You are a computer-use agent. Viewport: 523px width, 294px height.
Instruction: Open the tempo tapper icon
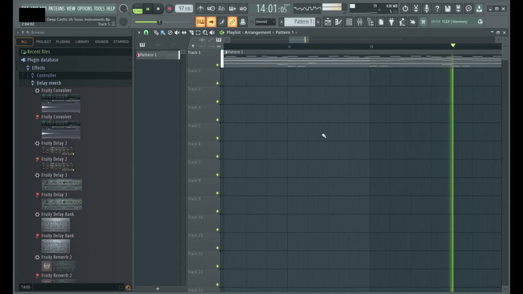click(402, 22)
